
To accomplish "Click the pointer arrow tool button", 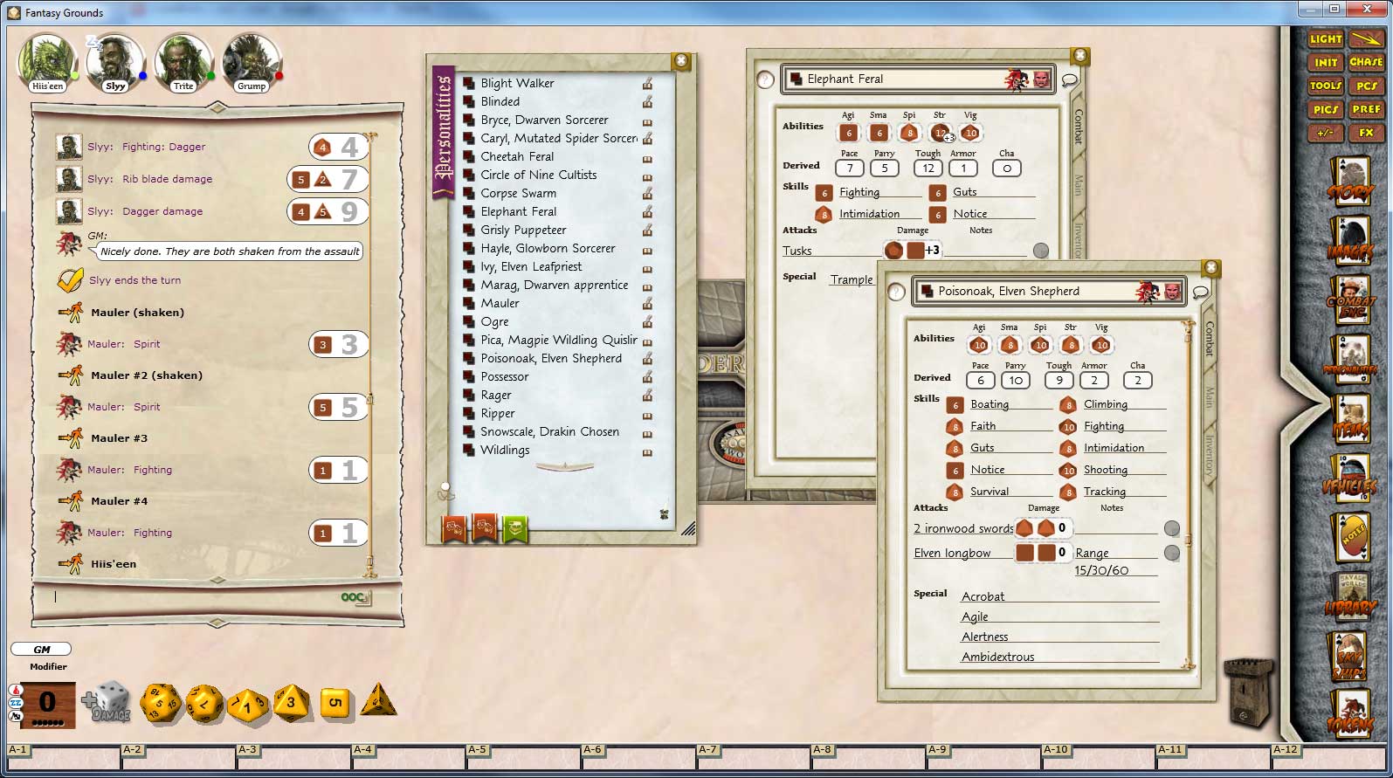I will [x=1366, y=39].
